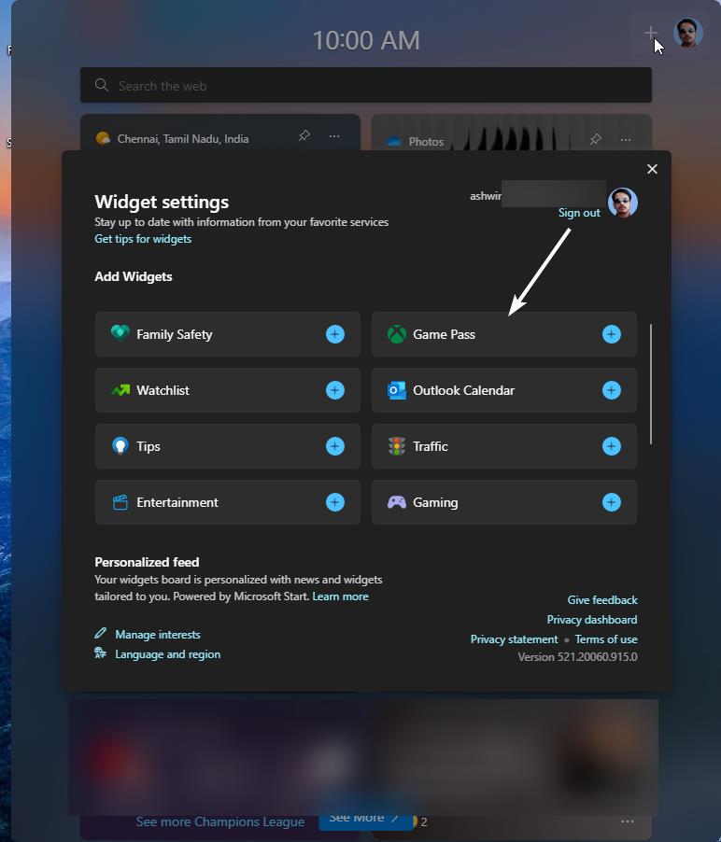Click the search magnifier icon
Screen dimensions: 721x842
pos(102,85)
